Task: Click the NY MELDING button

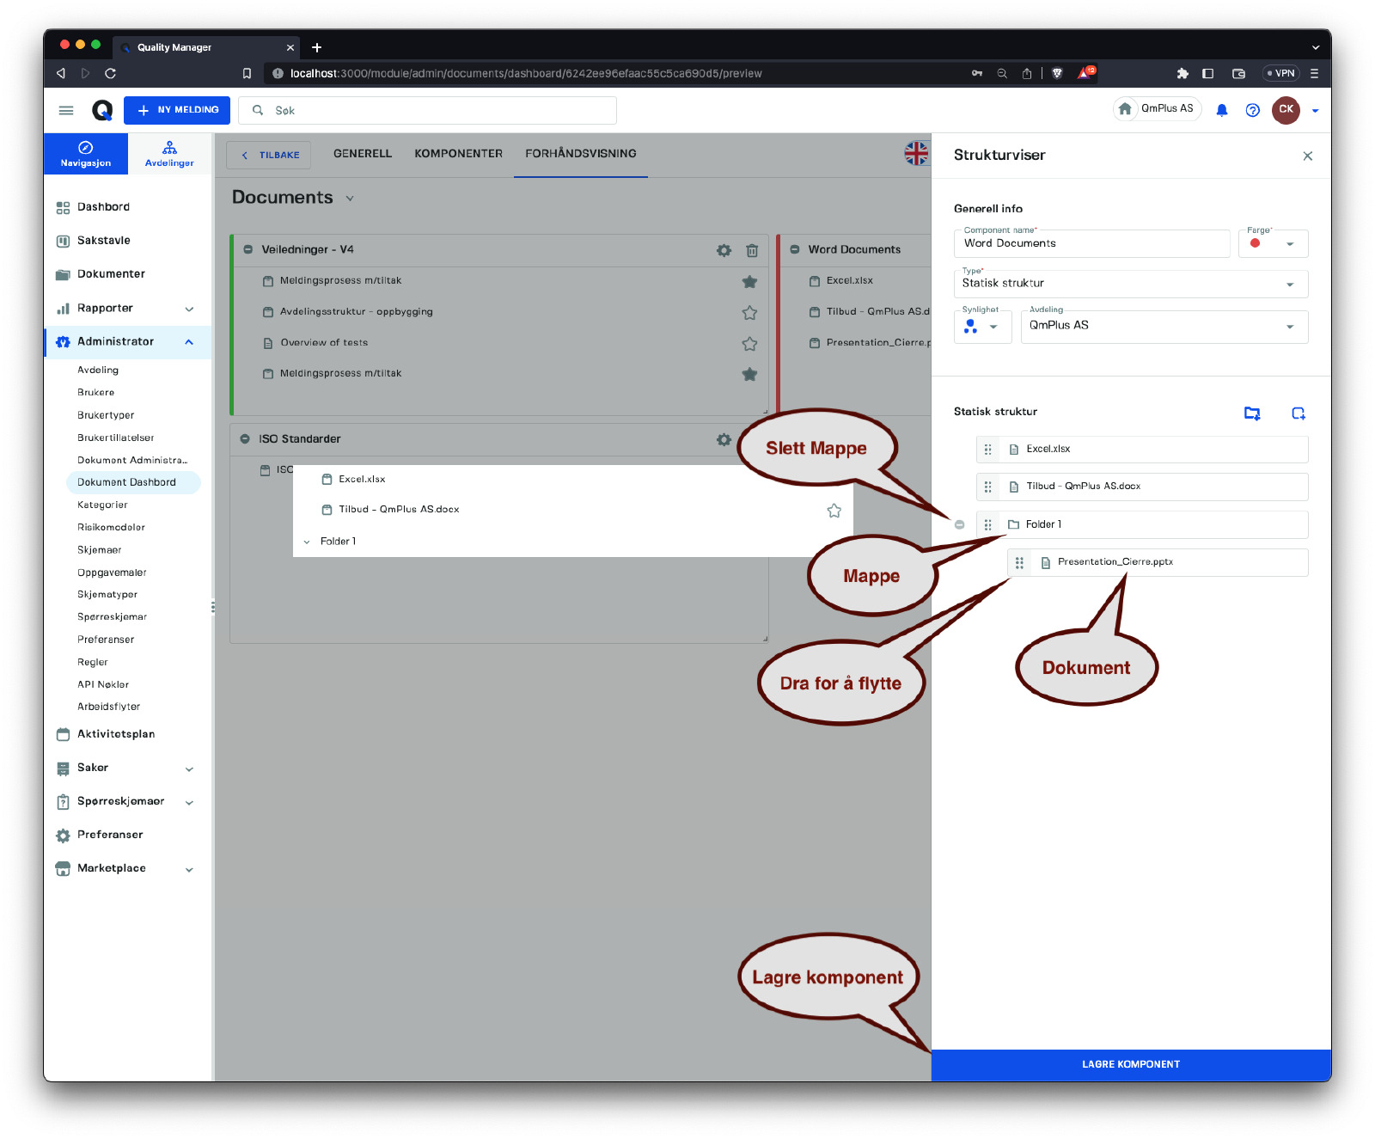Action: pyautogui.click(x=177, y=110)
